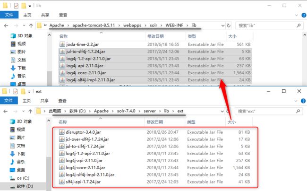This screenshot has height=191, width=307.
Task: Select 桌面 in ext window sidebar
Action: pyautogui.click(x=17, y=170)
